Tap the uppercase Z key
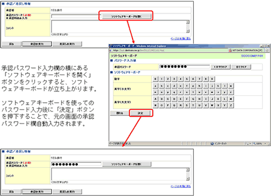 (x=231, y=105)
